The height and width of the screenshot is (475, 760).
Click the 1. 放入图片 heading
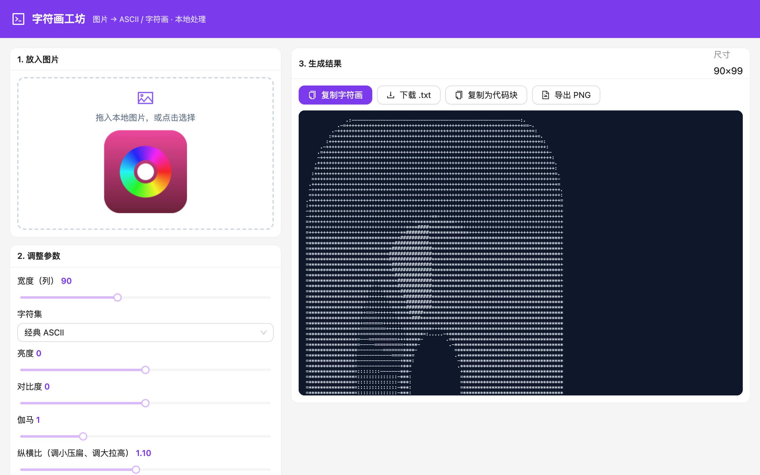(38, 59)
